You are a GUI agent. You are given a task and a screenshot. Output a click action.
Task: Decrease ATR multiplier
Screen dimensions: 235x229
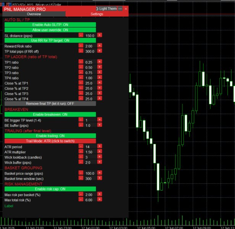point(81,151)
